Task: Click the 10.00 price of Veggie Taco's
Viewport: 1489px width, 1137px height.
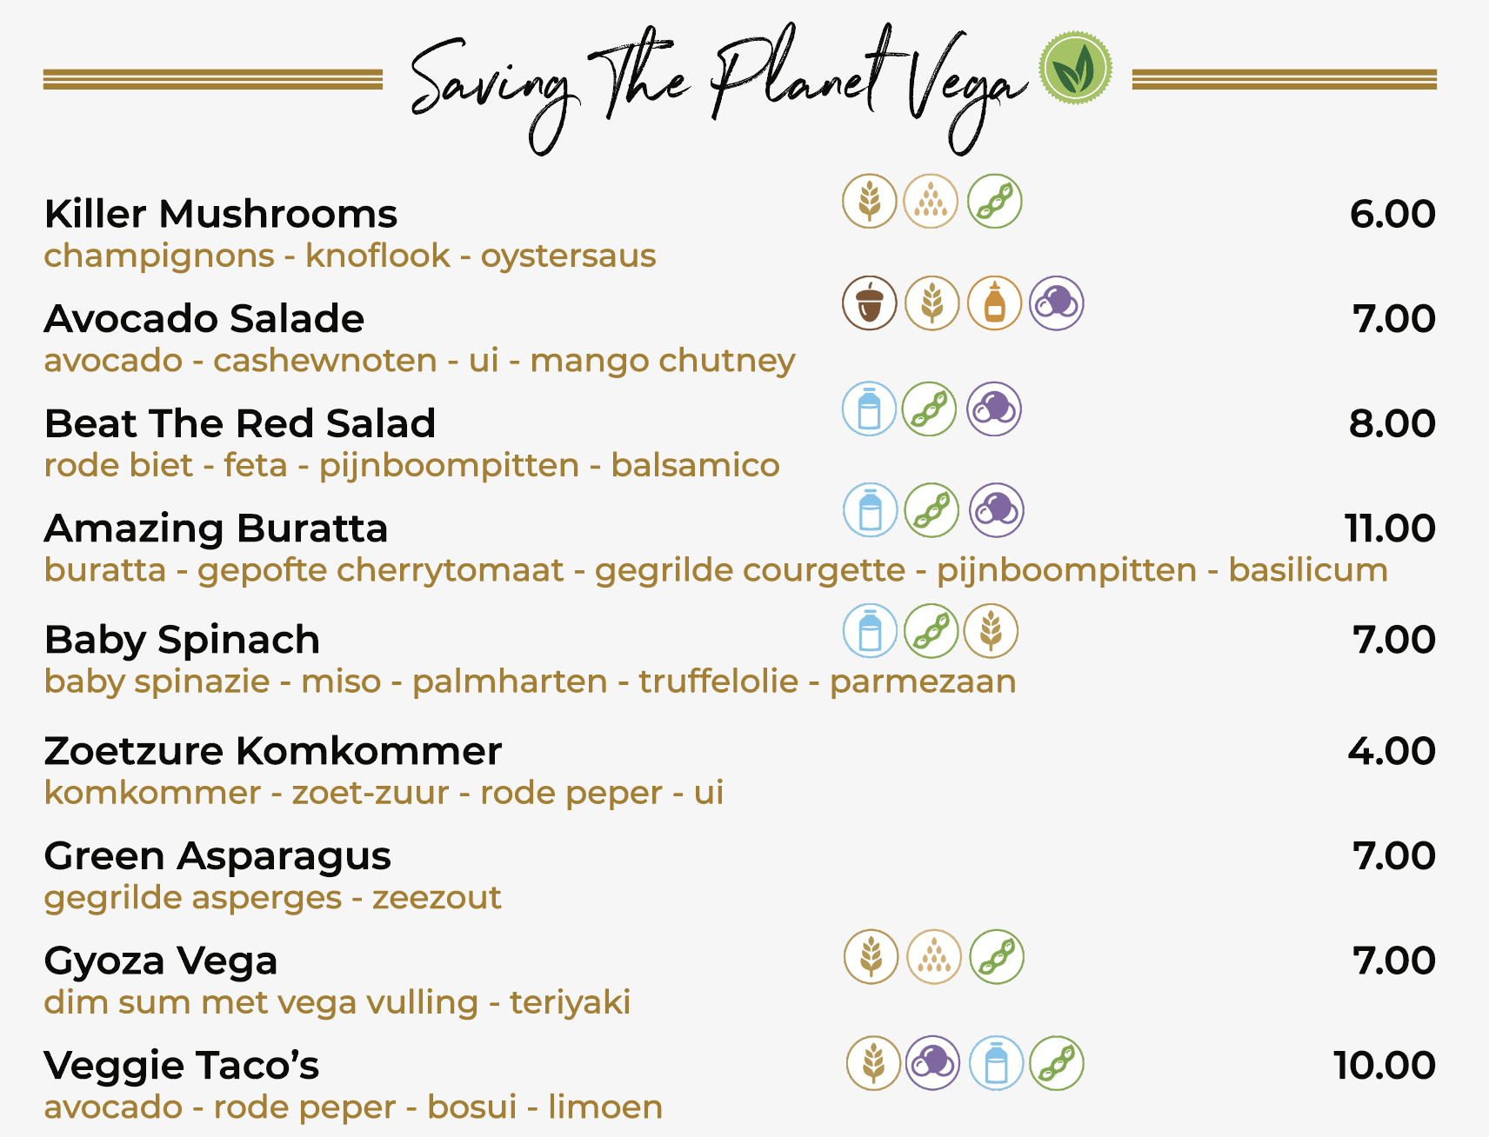Action: 1385,1066
